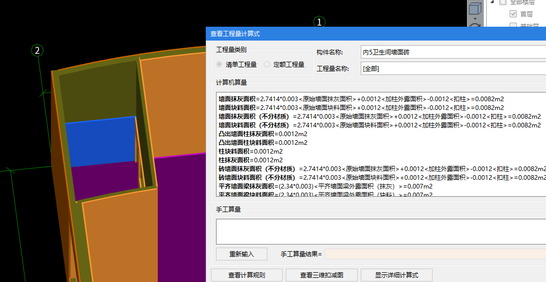Click the 查看工程量计算式 dialog title bar
This screenshot has width=546, height=282.
click(x=376, y=34)
